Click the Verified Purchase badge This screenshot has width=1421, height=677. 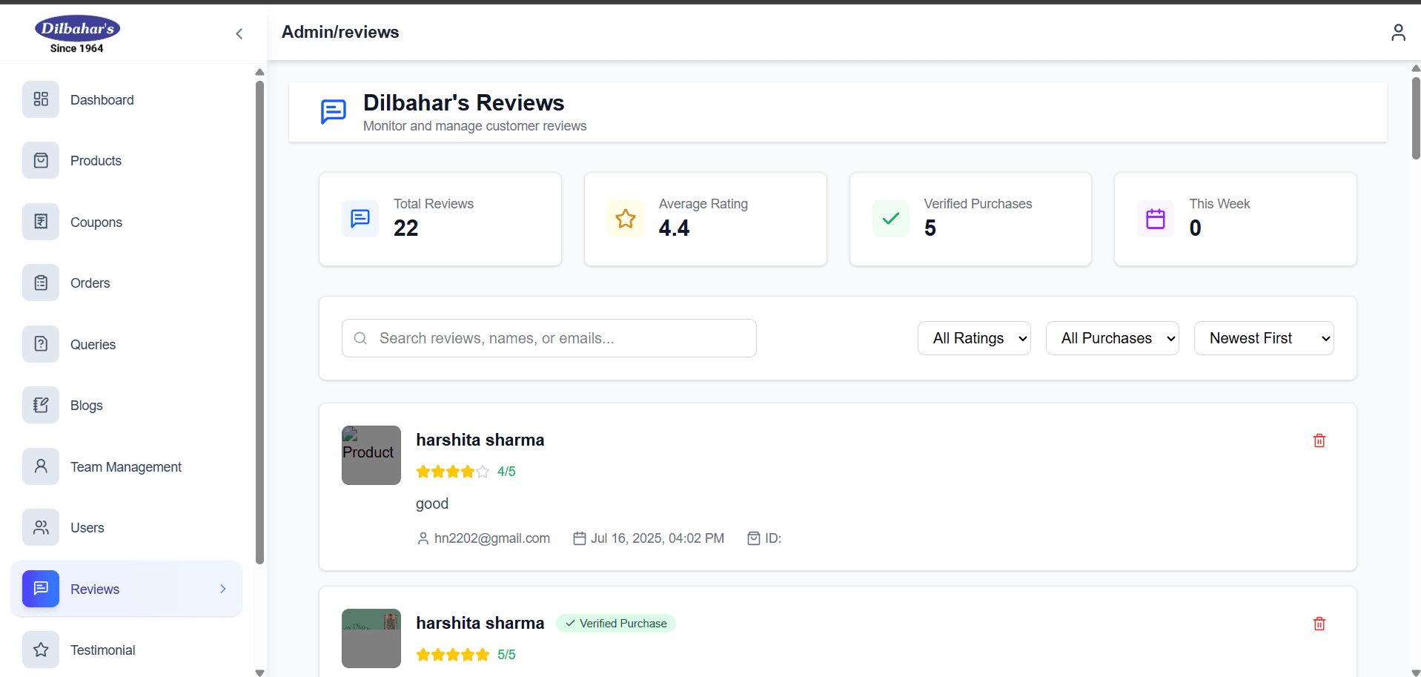[x=616, y=624]
